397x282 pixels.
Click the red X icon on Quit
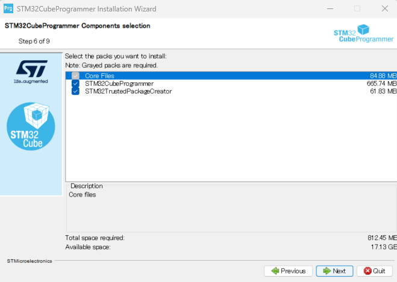point(367,271)
